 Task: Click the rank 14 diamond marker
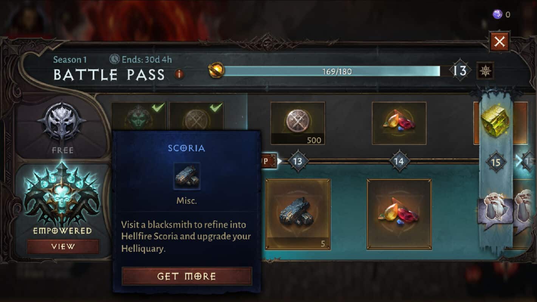point(399,161)
